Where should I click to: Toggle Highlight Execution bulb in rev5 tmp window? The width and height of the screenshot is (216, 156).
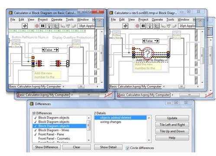150,26
